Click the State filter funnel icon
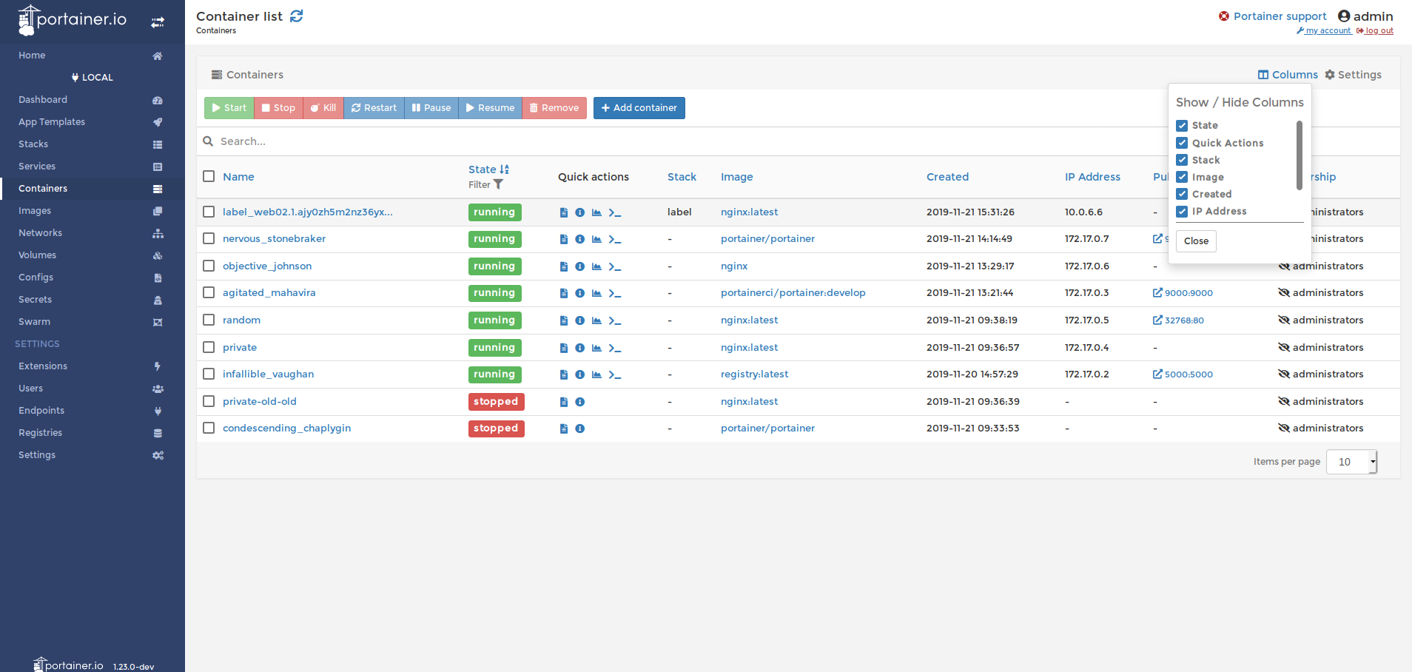This screenshot has height=672, width=1412. point(498,184)
